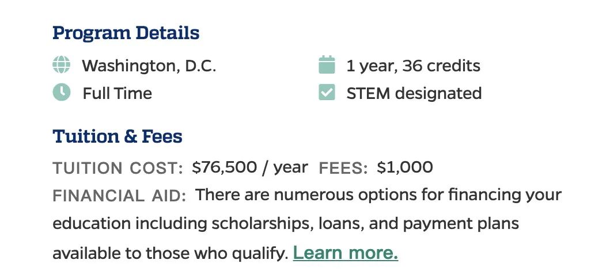Click the $1,000 fees amount

point(405,167)
